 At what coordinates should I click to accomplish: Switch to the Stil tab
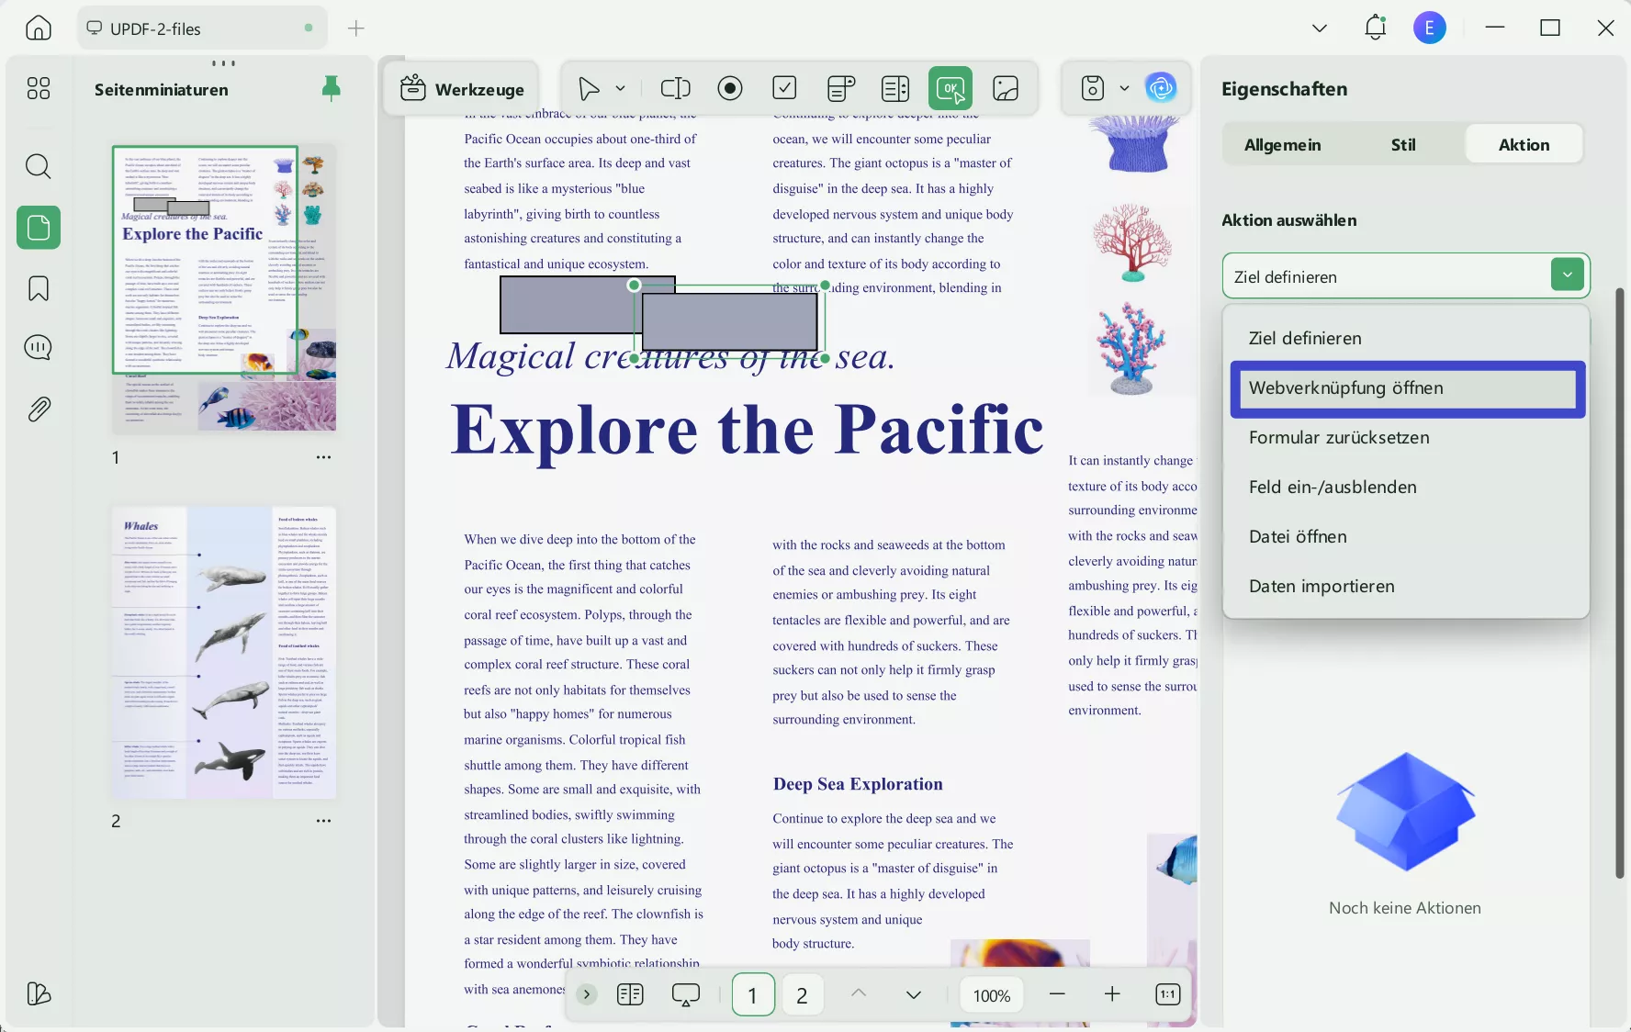click(1403, 144)
